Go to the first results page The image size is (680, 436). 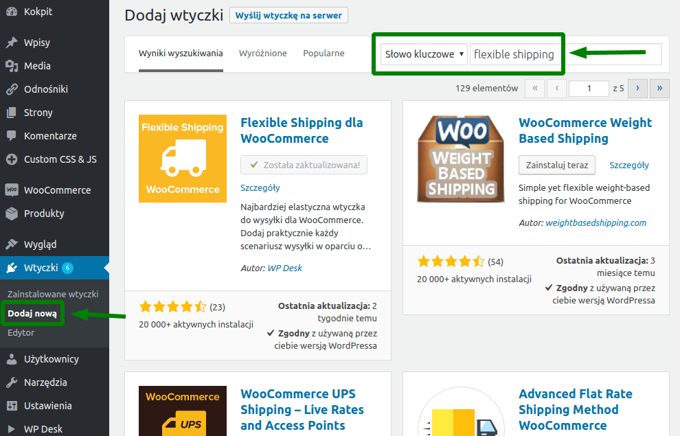coord(534,89)
